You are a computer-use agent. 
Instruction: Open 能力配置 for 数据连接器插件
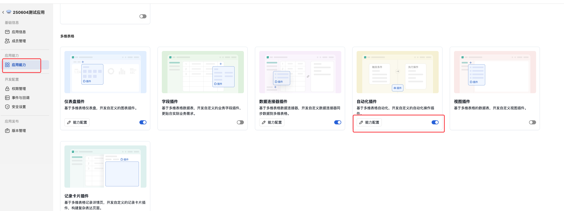pos(272,122)
